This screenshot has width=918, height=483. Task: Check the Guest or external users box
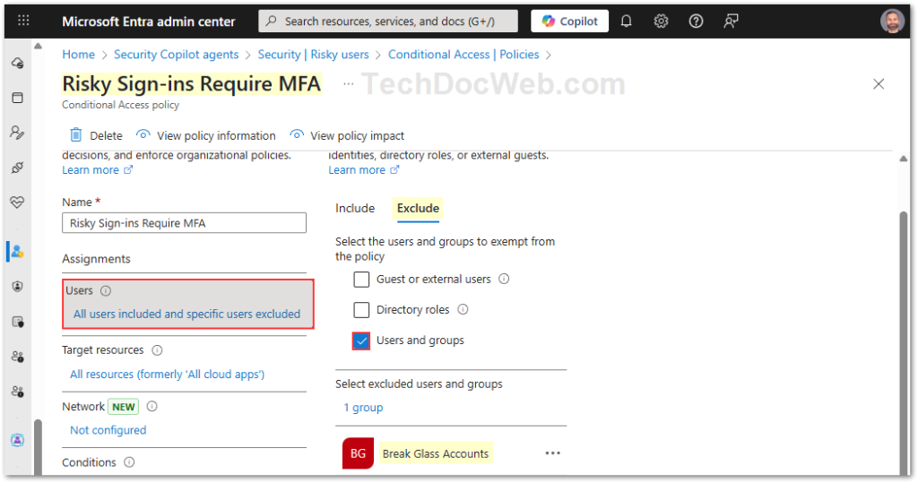tap(361, 279)
